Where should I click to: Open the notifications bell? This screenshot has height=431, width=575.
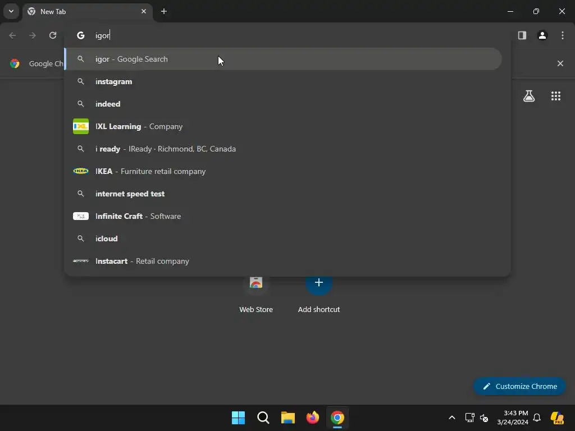pos(537,418)
